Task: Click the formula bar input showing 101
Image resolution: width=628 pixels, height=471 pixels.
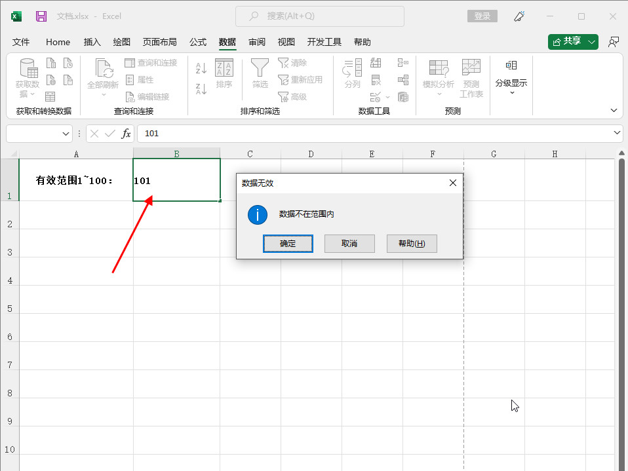Action: pyautogui.click(x=374, y=133)
